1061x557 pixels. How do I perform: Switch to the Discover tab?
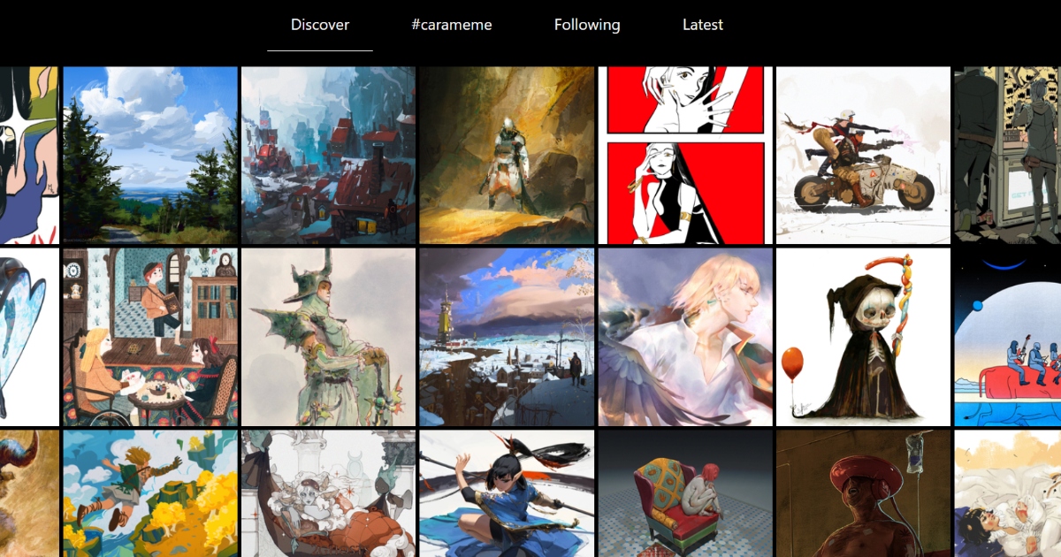coord(320,25)
